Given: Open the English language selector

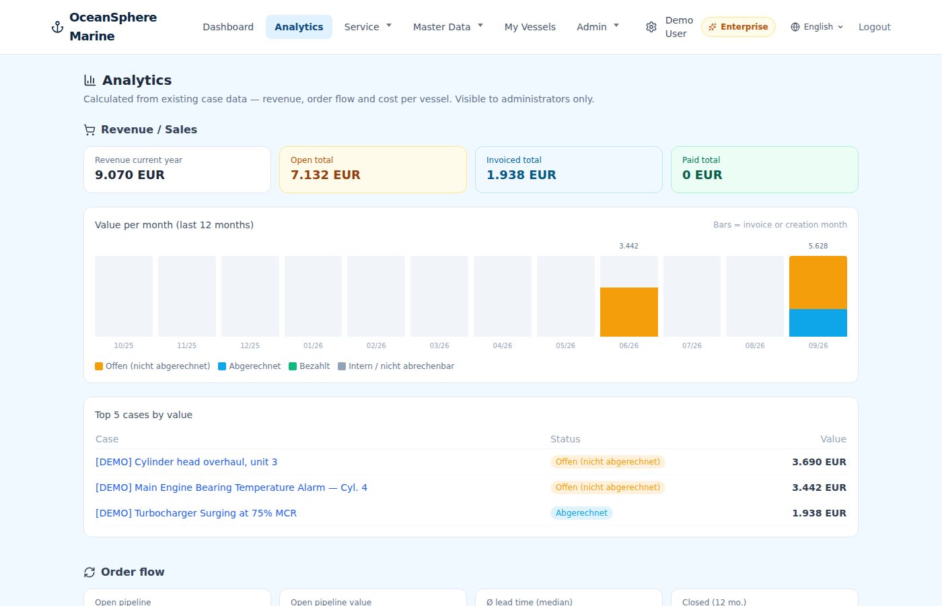Looking at the screenshot, I should (817, 27).
